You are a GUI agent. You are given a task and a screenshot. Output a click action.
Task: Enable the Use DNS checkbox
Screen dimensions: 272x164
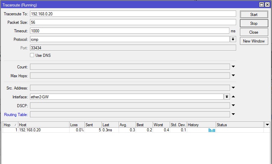pyautogui.click(x=32, y=55)
